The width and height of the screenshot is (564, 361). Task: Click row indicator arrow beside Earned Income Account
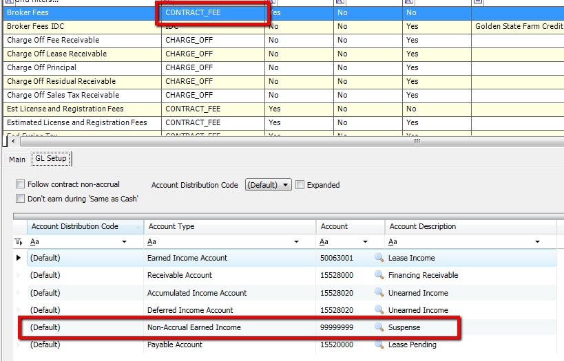pyautogui.click(x=19, y=258)
